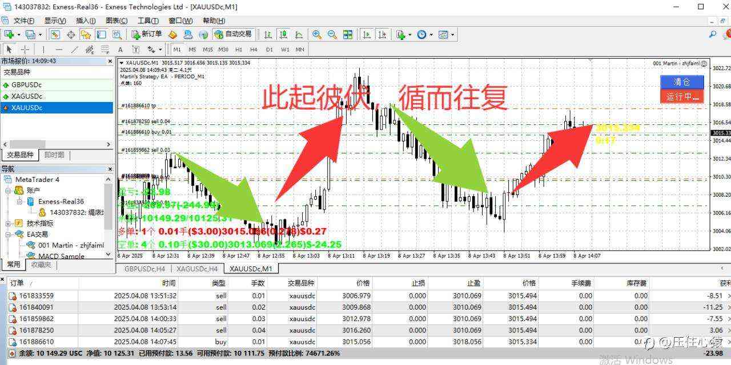
Task: Toggle the Market Watch window icon
Action: [55, 34]
